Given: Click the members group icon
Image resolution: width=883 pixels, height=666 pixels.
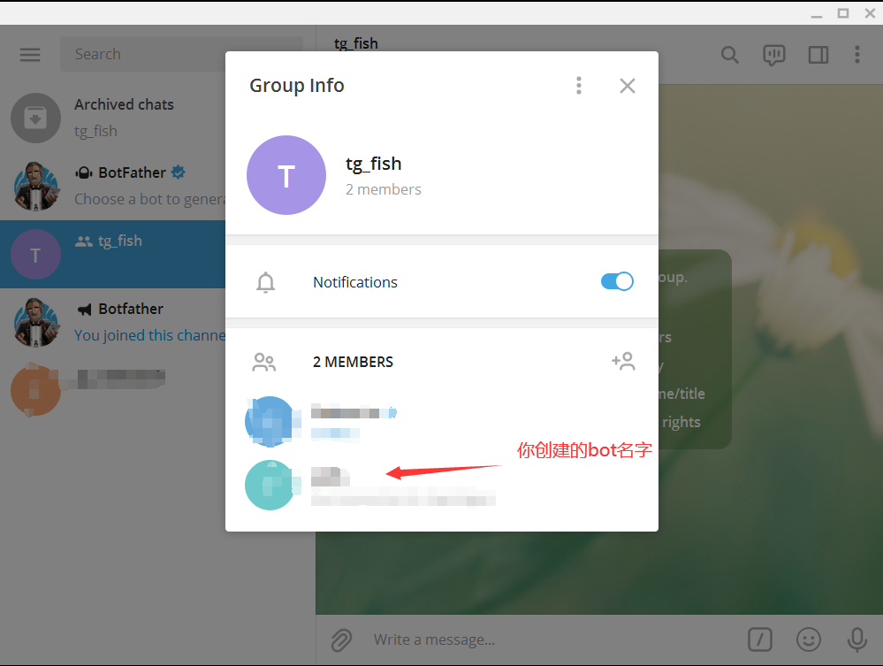Looking at the screenshot, I should [264, 363].
